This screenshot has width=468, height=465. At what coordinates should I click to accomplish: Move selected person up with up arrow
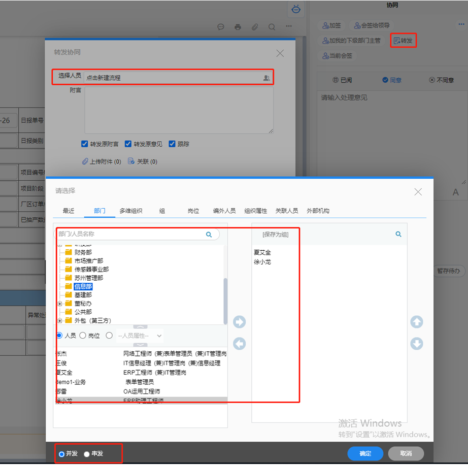(416, 322)
